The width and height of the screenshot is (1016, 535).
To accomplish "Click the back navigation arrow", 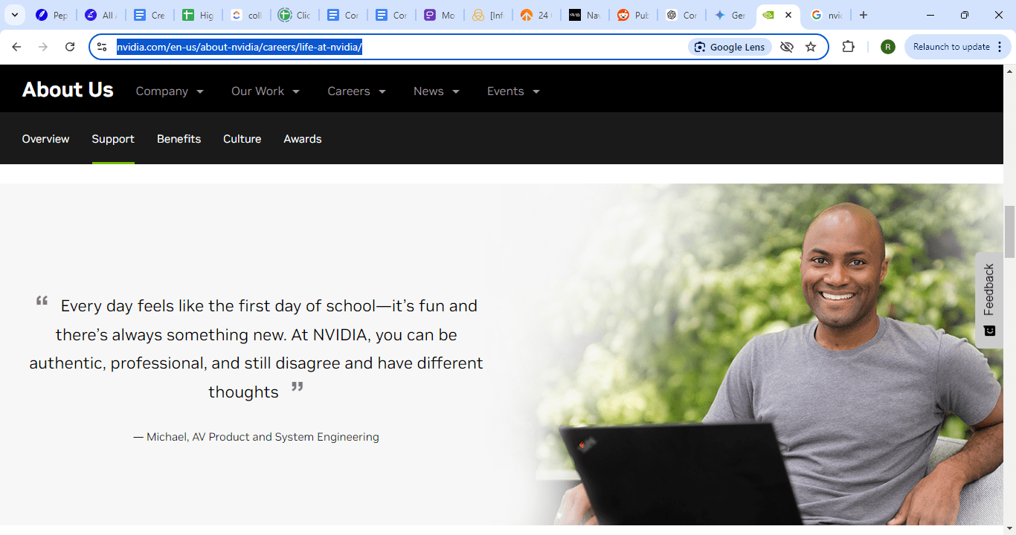I will (x=16, y=47).
